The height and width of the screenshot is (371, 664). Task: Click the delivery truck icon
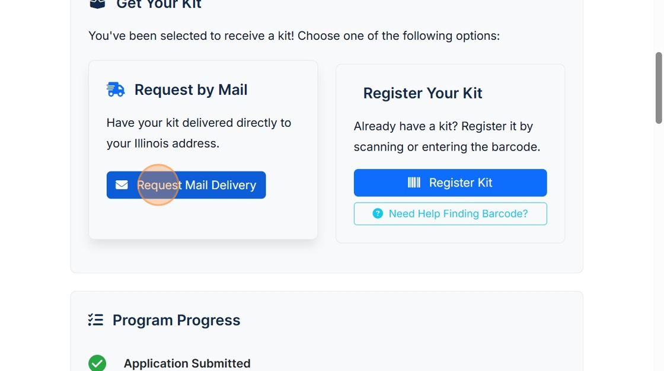tap(116, 89)
